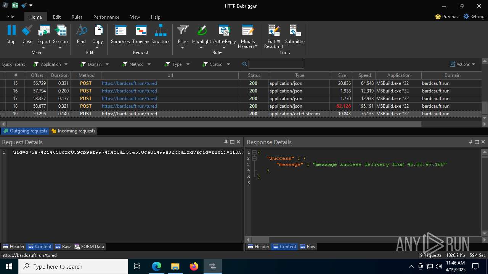488x274 pixels.
Task: Show the Outgoing requests tab
Action: (x=25, y=131)
